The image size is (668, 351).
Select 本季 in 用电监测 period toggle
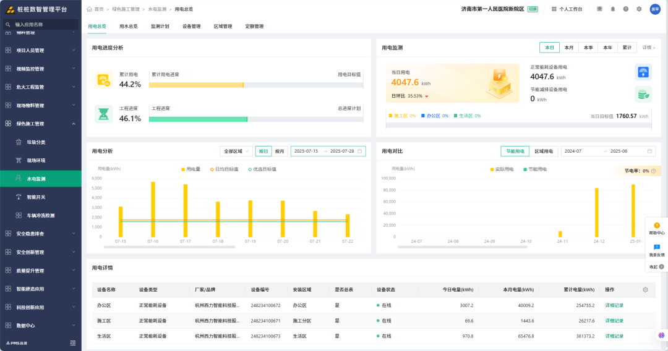588,48
